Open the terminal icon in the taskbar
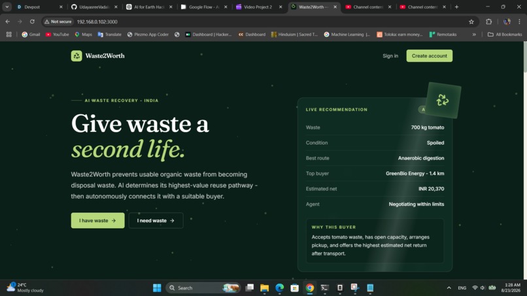Image resolution: width=527 pixels, height=296 pixels. (325, 288)
